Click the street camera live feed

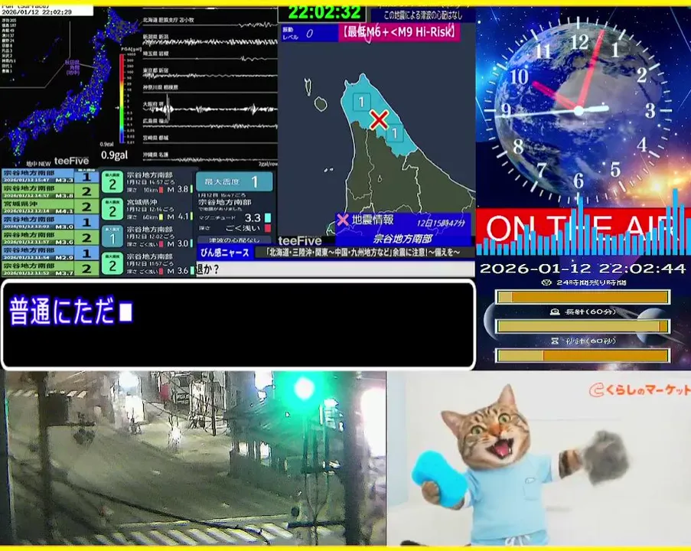(x=194, y=458)
